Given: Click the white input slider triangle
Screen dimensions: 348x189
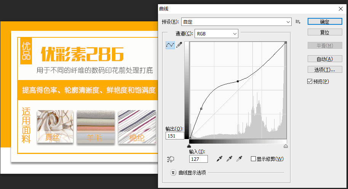Looking at the screenshot, I should (x=286, y=146).
